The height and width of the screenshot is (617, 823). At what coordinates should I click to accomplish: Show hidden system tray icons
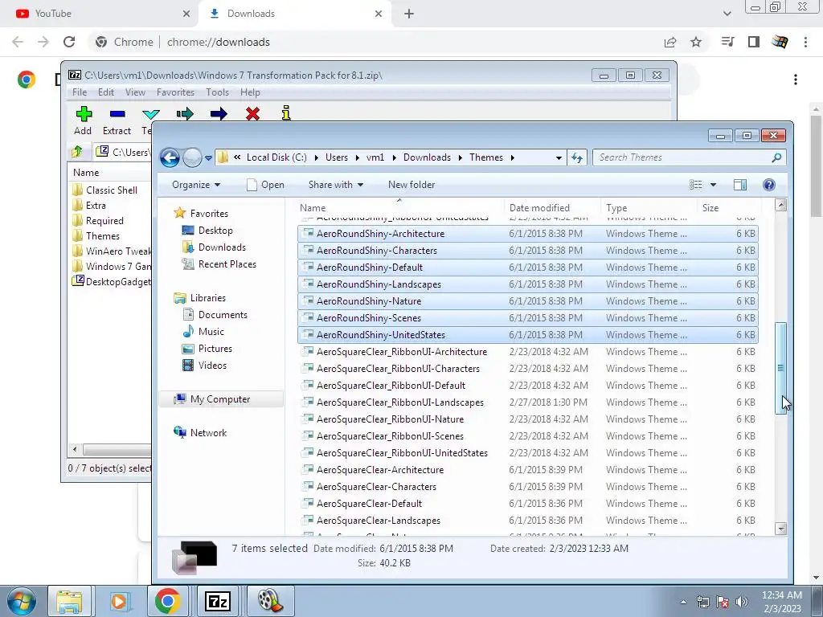pyautogui.click(x=683, y=602)
